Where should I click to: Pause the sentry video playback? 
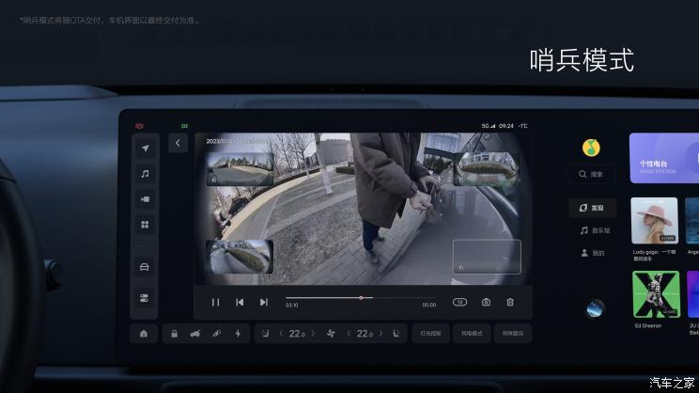pyautogui.click(x=215, y=302)
